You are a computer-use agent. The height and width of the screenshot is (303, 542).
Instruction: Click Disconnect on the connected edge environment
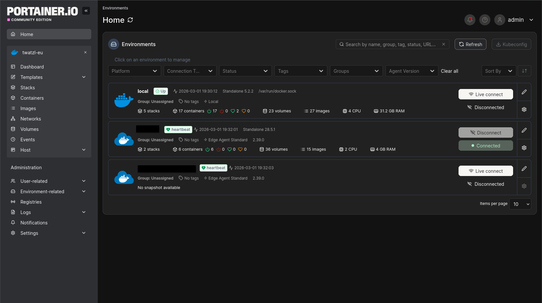coord(485,133)
